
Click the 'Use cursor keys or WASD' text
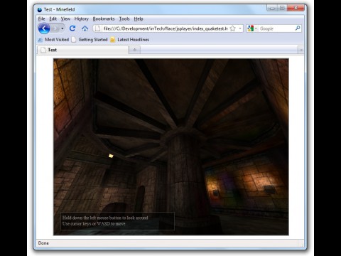point(94,223)
